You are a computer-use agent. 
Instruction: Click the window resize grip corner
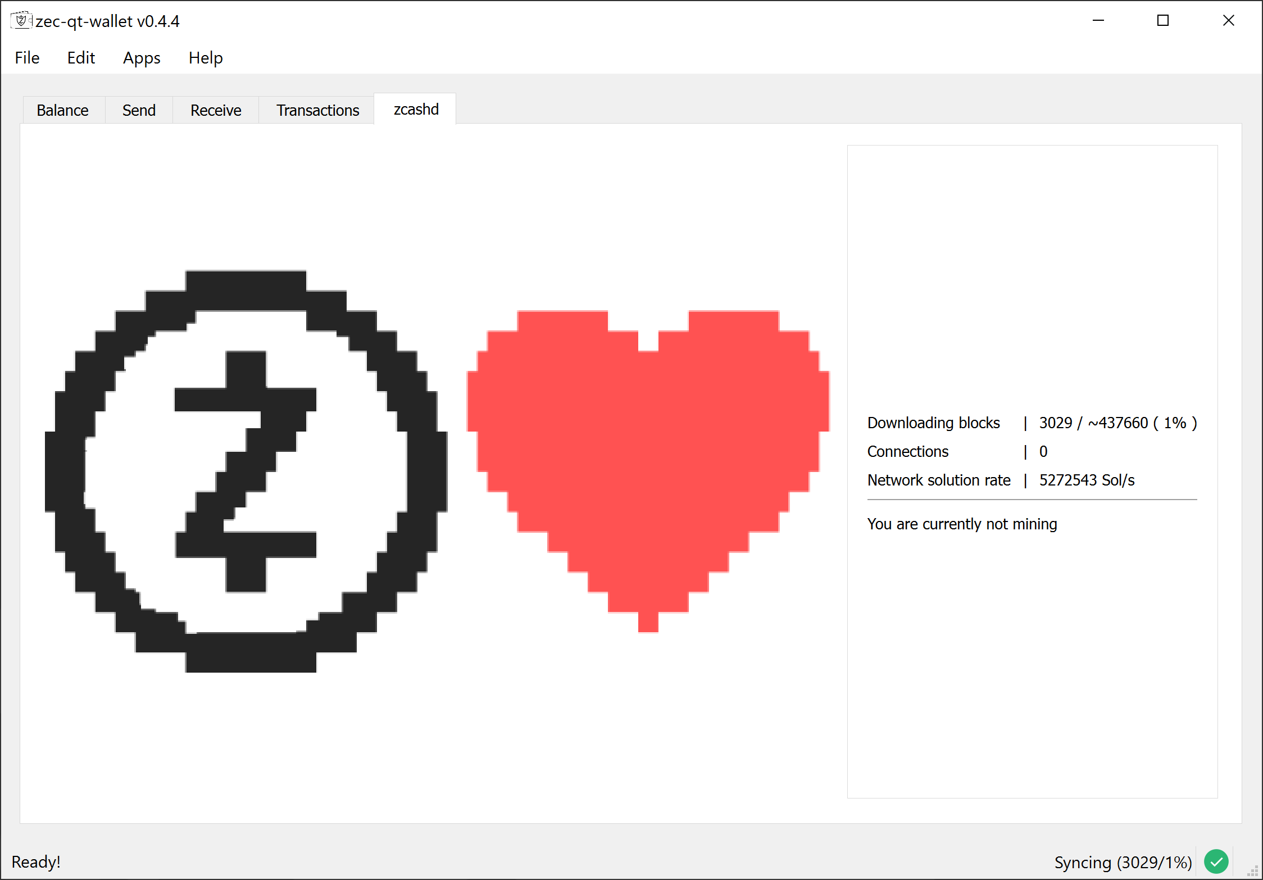(1253, 870)
